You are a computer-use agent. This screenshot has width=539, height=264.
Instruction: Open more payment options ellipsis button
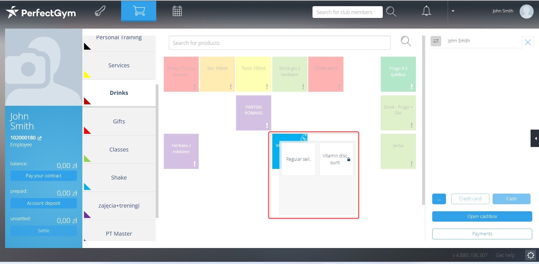(x=439, y=199)
